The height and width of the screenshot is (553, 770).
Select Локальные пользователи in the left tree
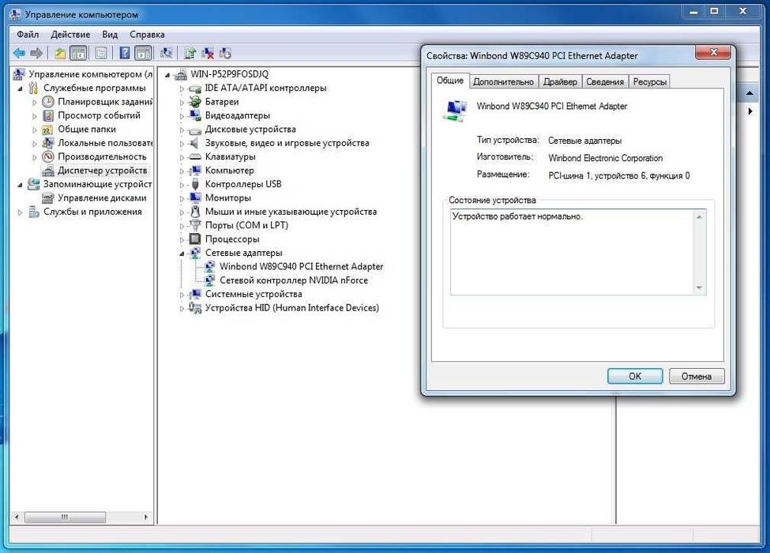tap(104, 143)
